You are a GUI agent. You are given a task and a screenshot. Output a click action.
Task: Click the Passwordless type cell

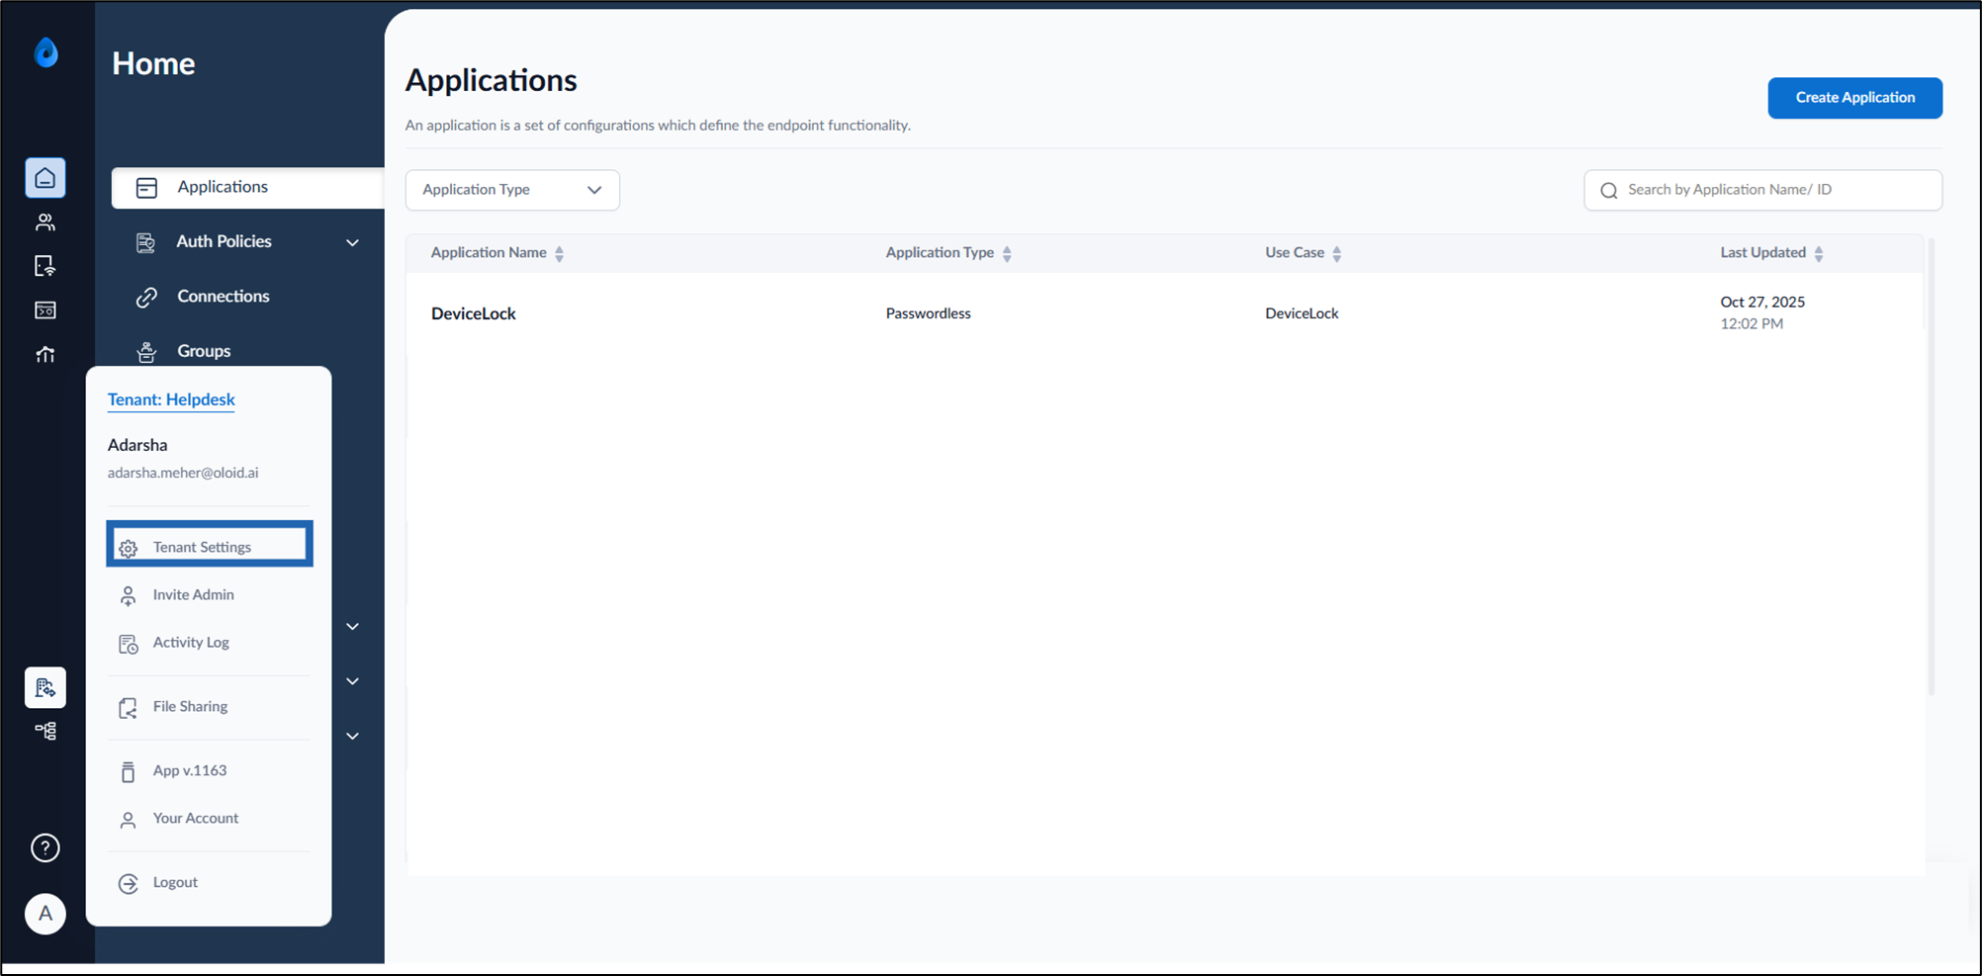[x=928, y=313]
